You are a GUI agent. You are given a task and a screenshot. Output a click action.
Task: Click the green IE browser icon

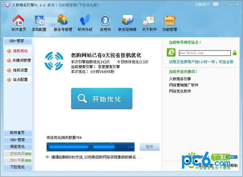[x=171, y=53]
